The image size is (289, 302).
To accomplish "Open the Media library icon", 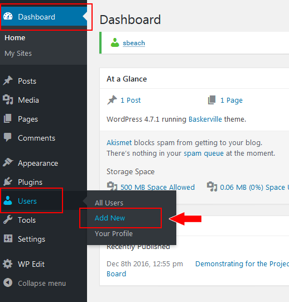I will click(x=8, y=99).
